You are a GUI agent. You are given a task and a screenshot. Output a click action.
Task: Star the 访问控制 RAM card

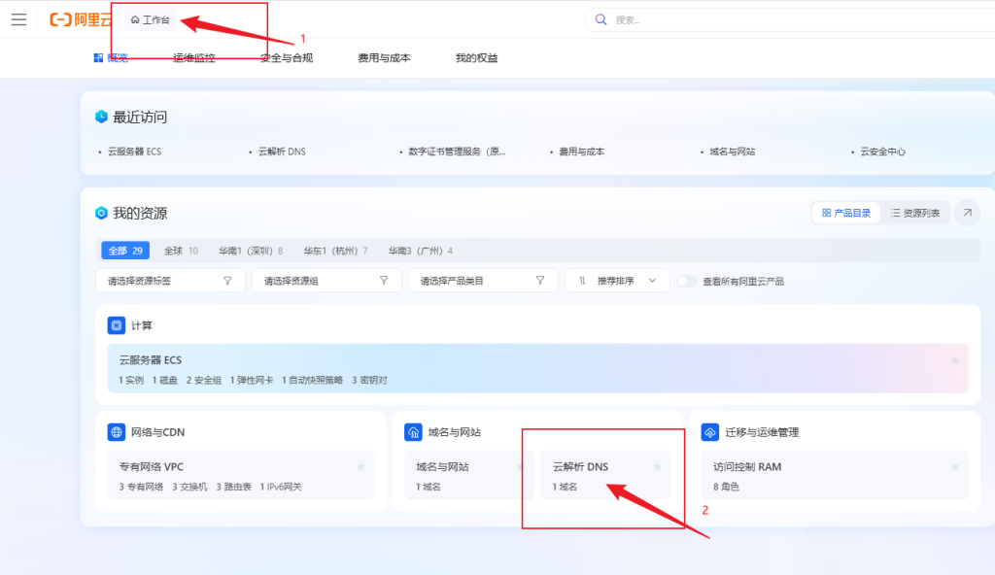(x=955, y=467)
